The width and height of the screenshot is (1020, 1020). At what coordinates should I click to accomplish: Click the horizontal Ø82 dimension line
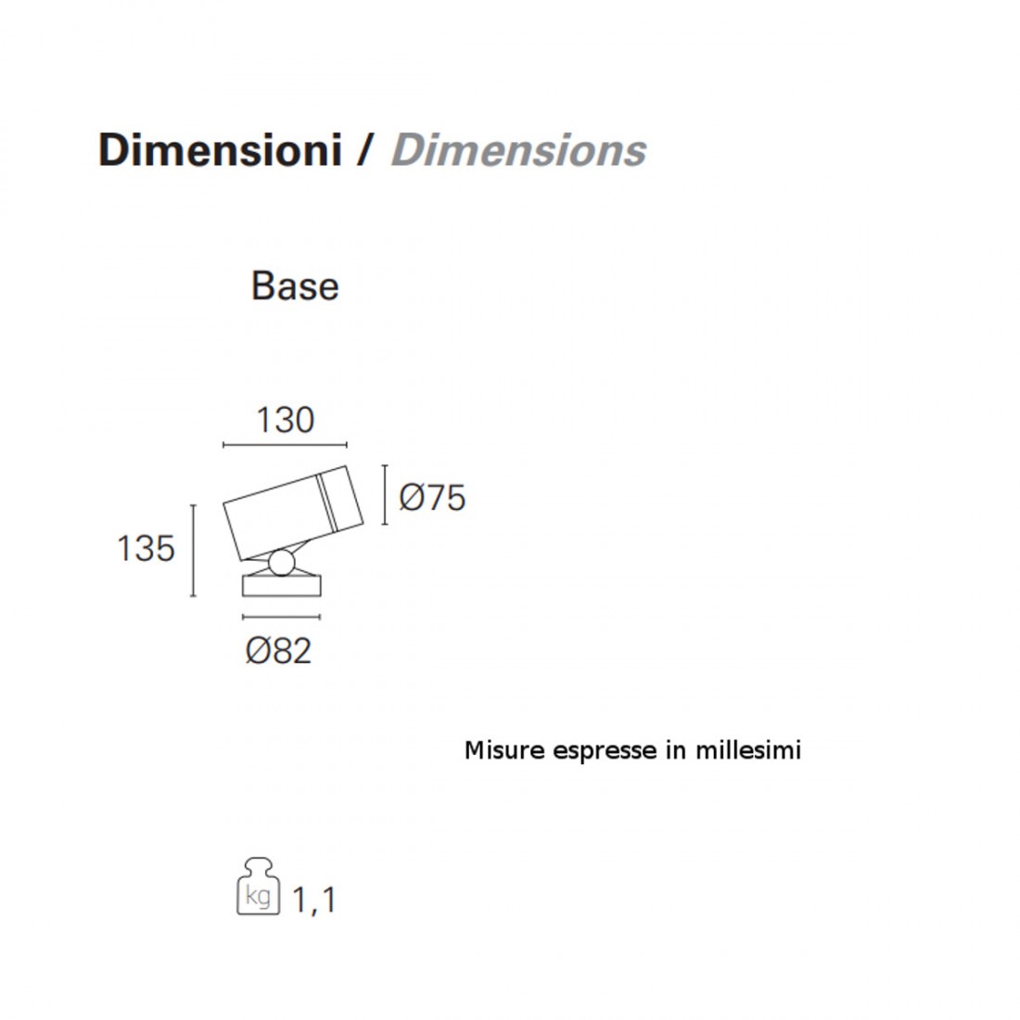click(281, 617)
